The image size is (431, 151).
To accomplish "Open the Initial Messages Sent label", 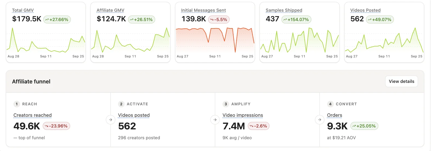I will click(x=203, y=10).
